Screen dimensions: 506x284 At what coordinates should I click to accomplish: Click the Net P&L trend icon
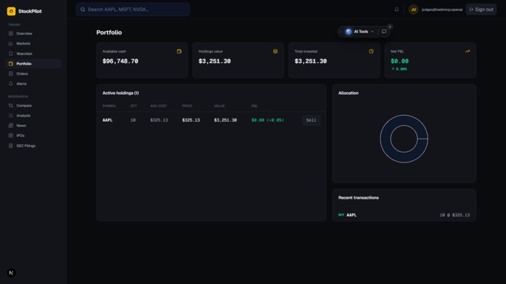pos(467,51)
